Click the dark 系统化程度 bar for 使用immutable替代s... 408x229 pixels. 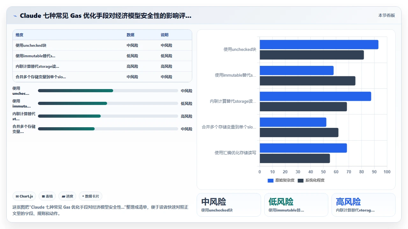pyautogui.click(x=307, y=81)
